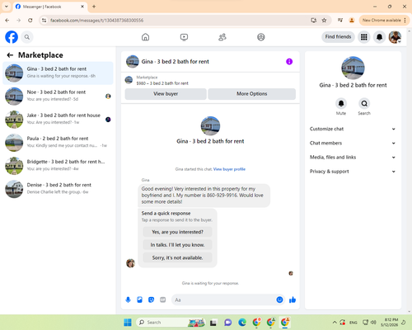
Task: Open the Noe 3 bed 2 bath chat
Action: [x=58, y=96]
